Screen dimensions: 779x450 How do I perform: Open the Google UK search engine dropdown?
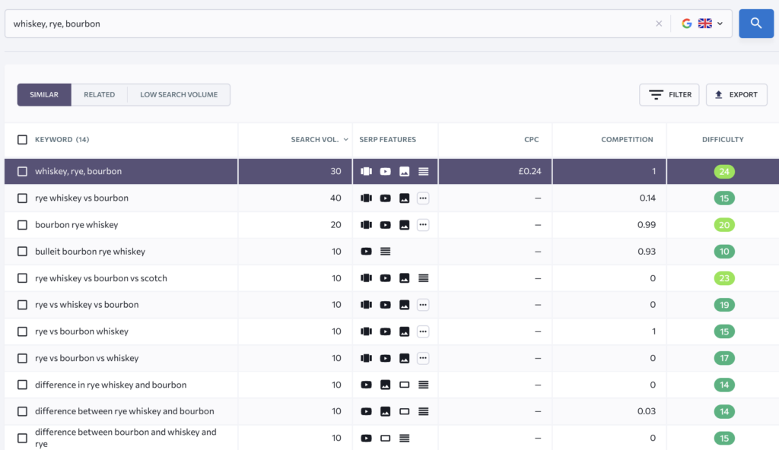click(702, 24)
